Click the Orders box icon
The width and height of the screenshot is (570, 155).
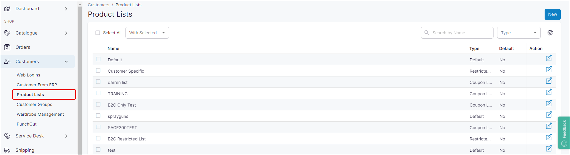click(7, 47)
